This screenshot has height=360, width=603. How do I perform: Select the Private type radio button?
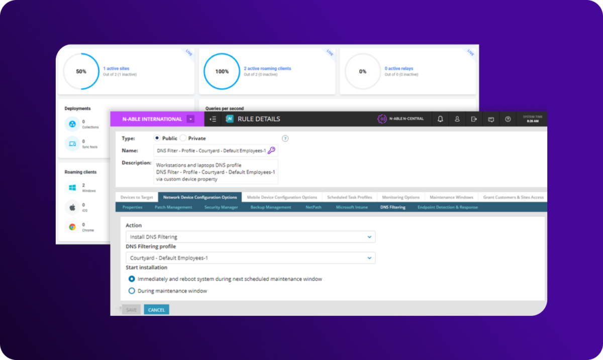(x=183, y=138)
